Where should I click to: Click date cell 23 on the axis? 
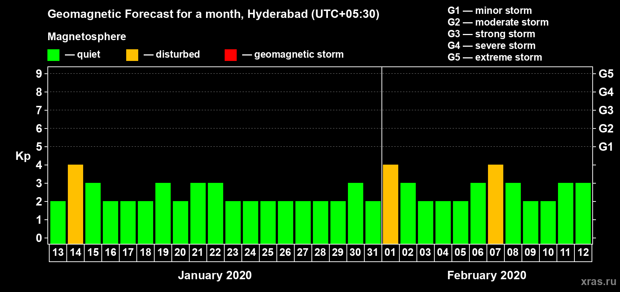click(233, 253)
